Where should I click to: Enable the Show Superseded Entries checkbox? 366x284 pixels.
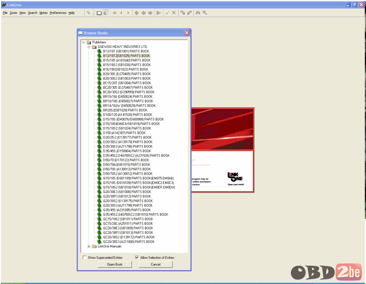tap(84, 258)
